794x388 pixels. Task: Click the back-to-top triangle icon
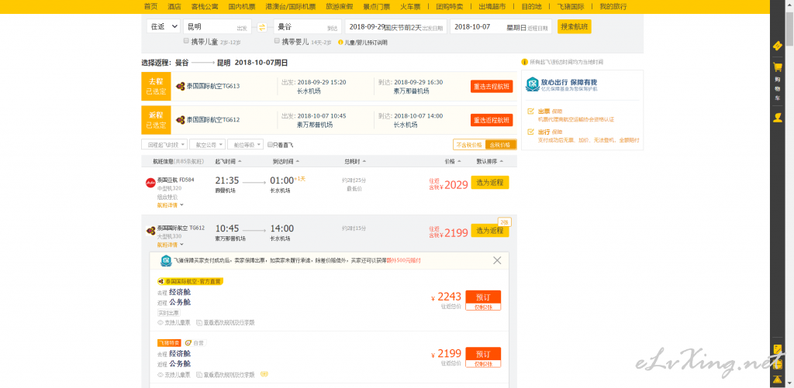point(777,379)
